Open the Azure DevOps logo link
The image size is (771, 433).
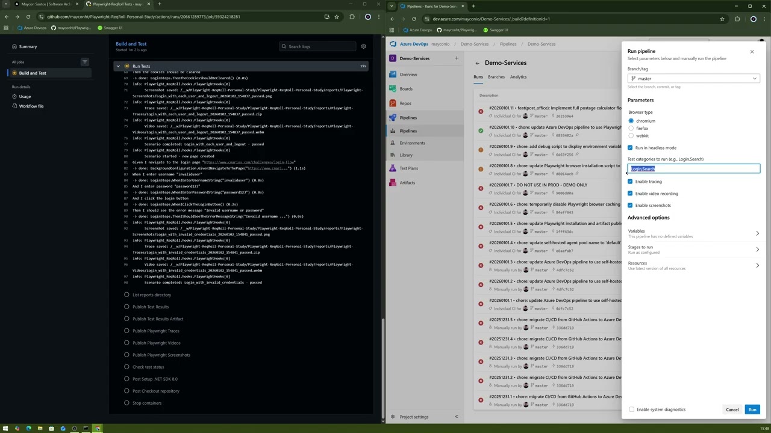point(409,44)
